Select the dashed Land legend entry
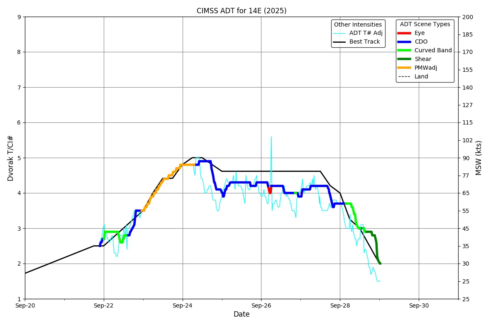498x332 pixels. pyautogui.click(x=421, y=77)
